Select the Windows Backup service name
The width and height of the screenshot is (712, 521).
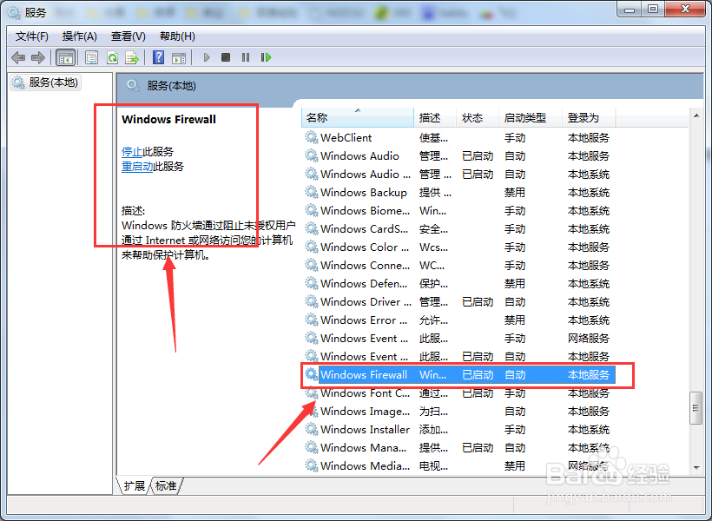364,192
